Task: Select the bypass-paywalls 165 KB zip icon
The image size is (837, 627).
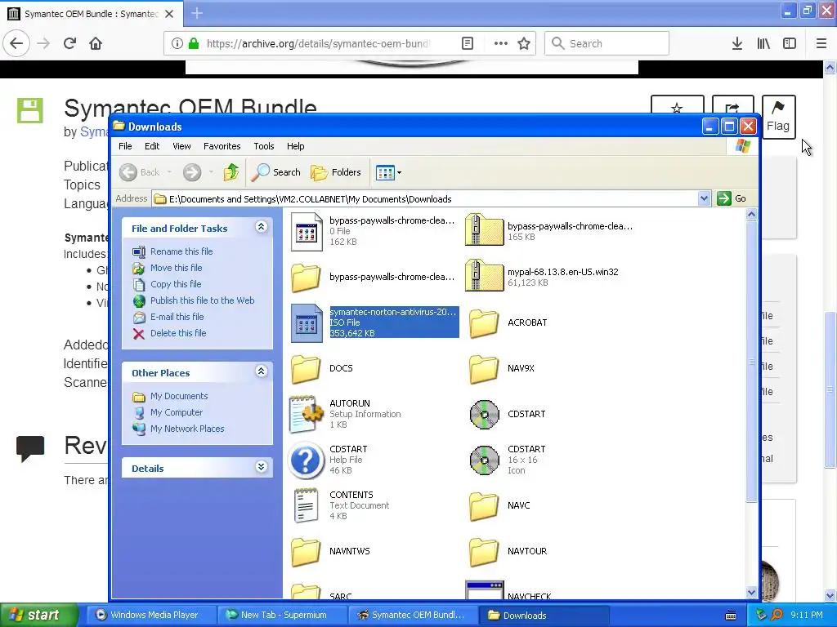Action: click(x=484, y=229)
